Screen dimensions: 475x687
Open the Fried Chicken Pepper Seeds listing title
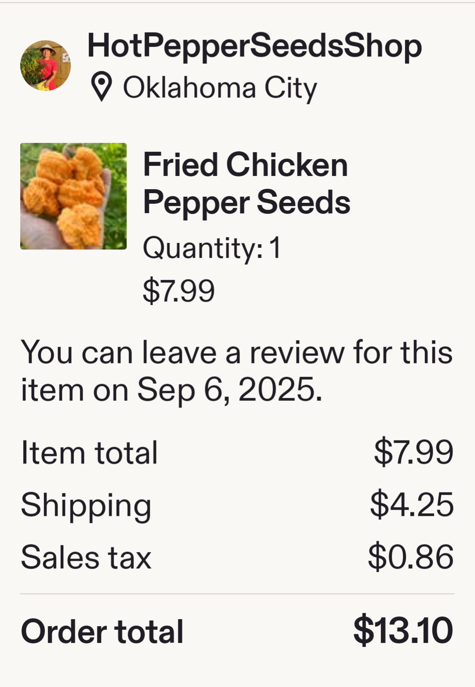pyautogui.click(x=247, y=183)
